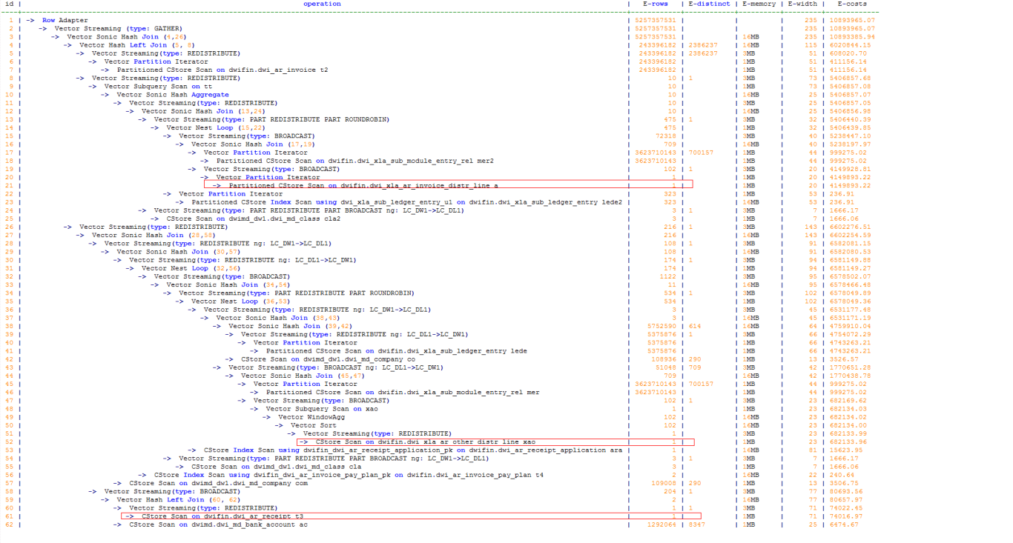Select the scan on dwifin.dwi_ar_invoice t2
The width and height of the screenshot is (1013, 543).
coord(222,70)
